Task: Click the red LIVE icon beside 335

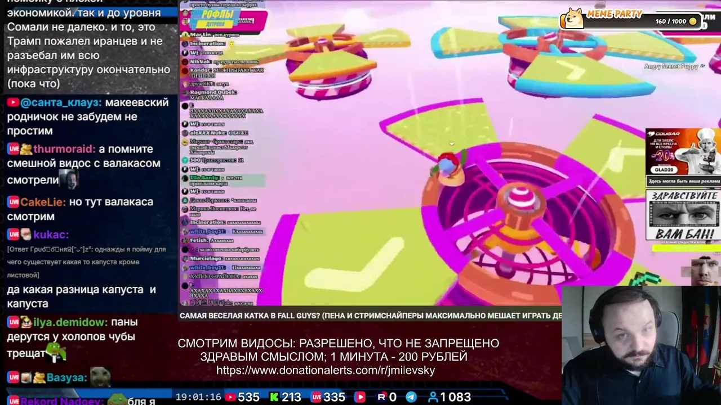Action: click(x=317, y=397)
